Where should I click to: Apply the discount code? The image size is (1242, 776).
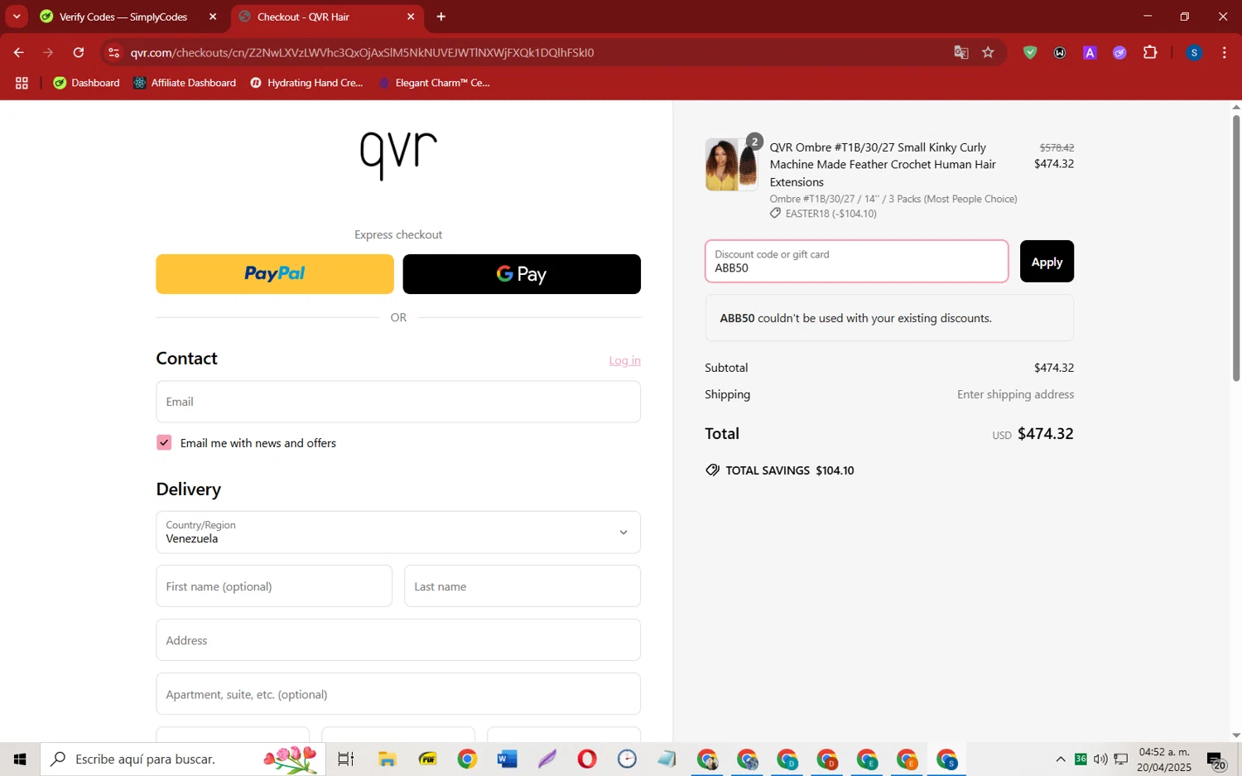pos(1047,262)
